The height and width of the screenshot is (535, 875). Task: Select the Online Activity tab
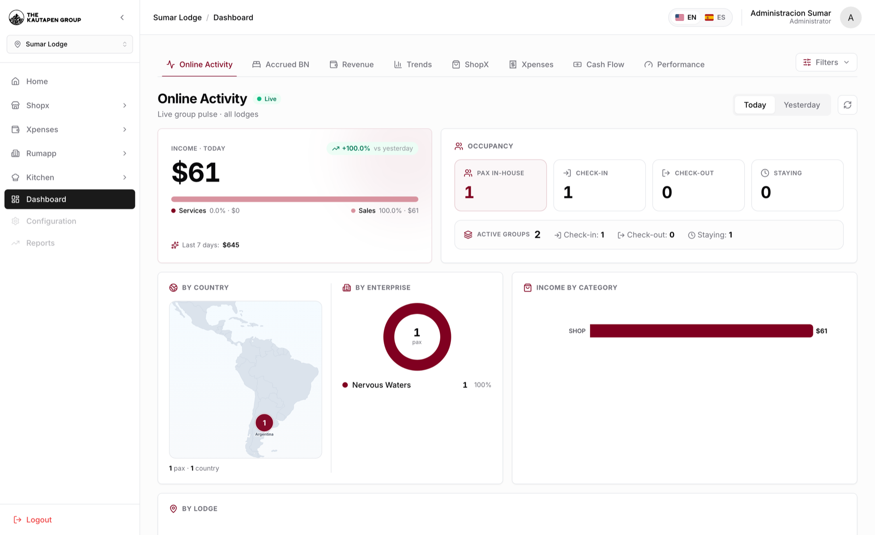pos(199,64)
